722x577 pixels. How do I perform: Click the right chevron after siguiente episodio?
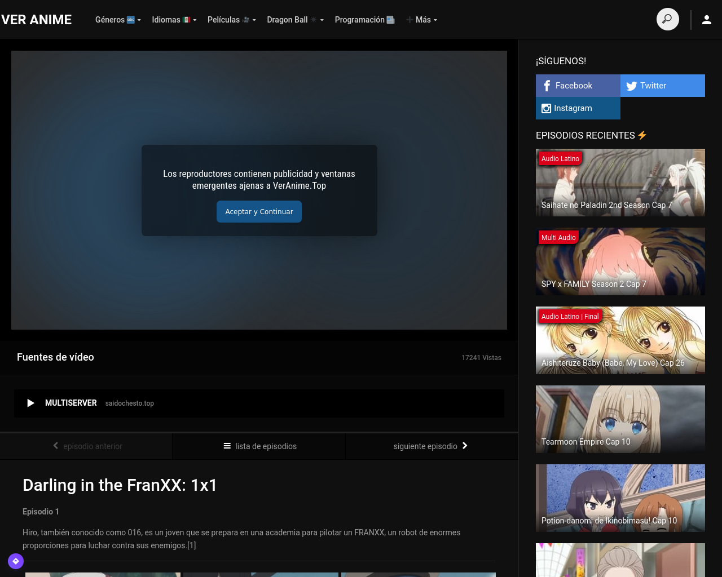point(465,446)
